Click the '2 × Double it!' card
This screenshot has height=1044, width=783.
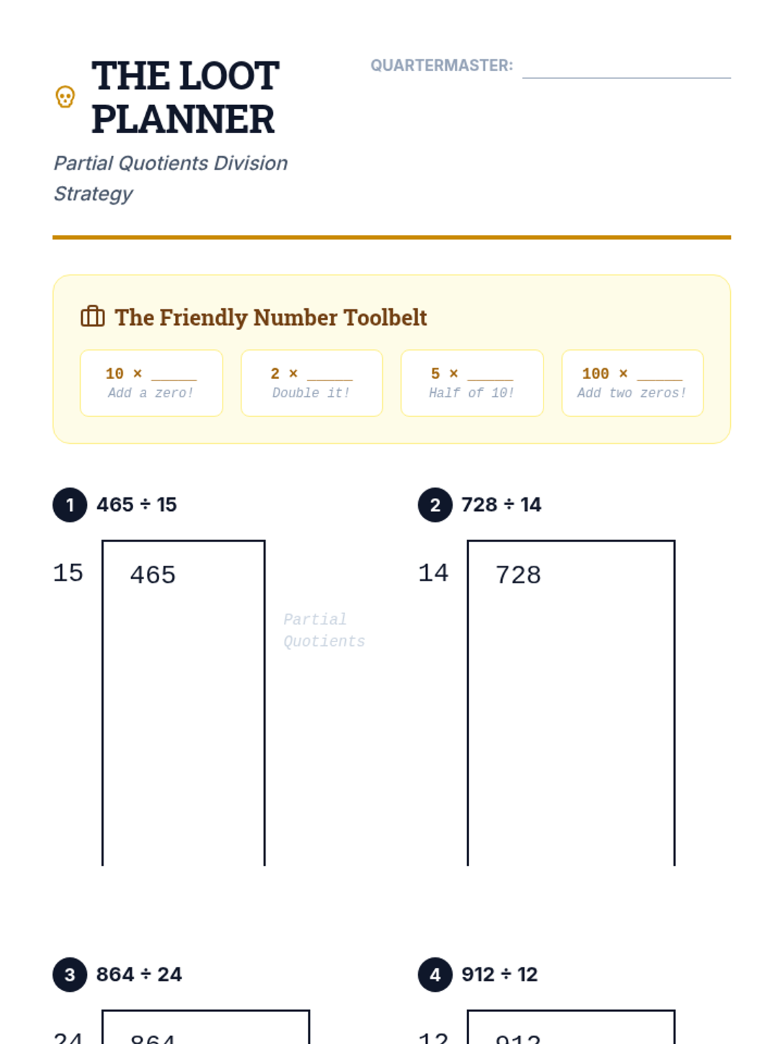(312, 383)
